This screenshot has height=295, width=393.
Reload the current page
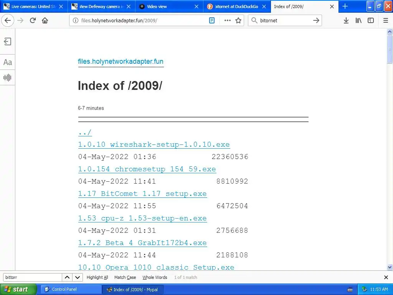click(33, 20)
